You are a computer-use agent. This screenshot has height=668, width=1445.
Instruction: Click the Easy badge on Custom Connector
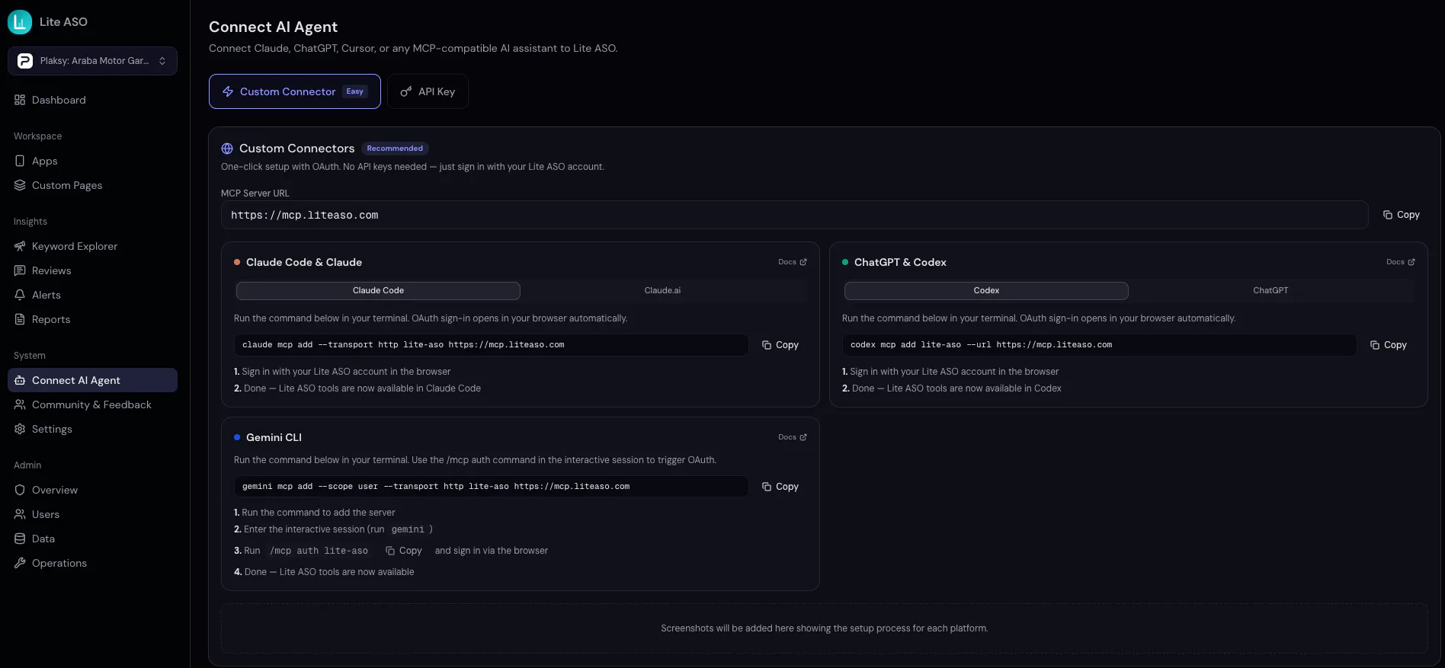(355, 91)
